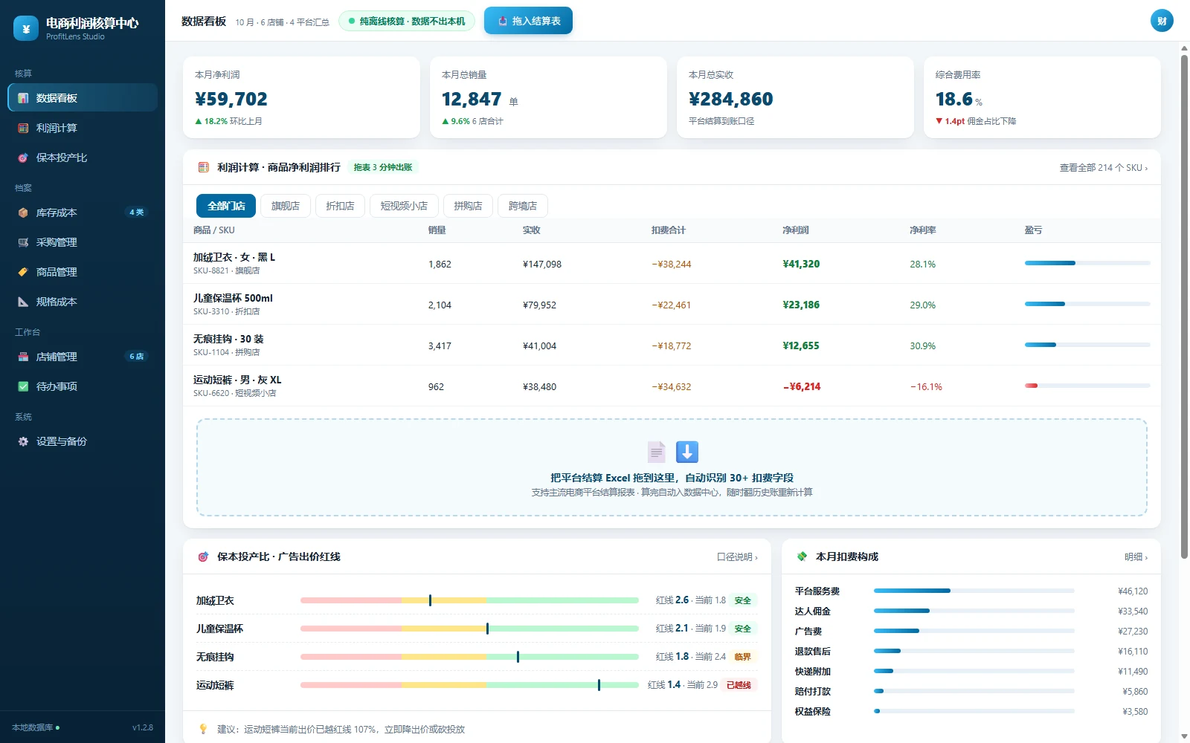Open 查看全部 214 个 SKU link
This screenshot has width=1190, height=743.
[x=1103, y=168]
